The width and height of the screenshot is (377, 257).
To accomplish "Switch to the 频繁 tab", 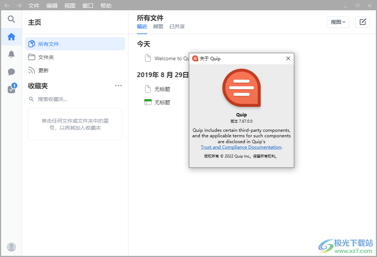I will pyautogui.click(x=158, y=26).
